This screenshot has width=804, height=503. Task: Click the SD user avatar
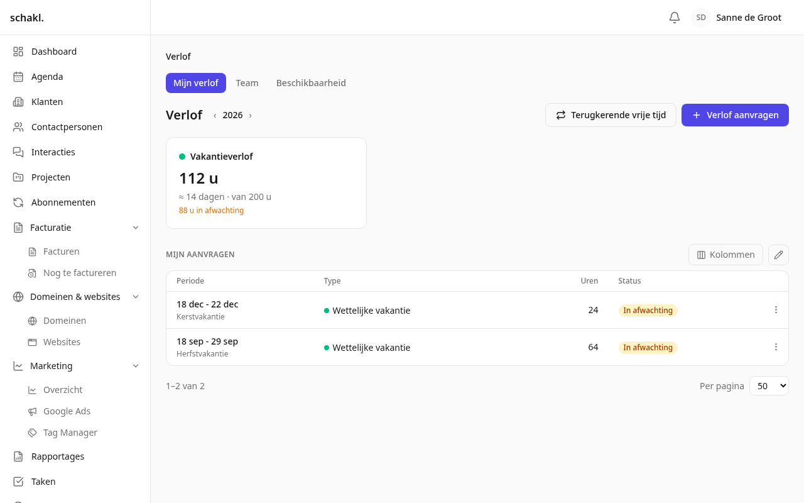point(701,18)
